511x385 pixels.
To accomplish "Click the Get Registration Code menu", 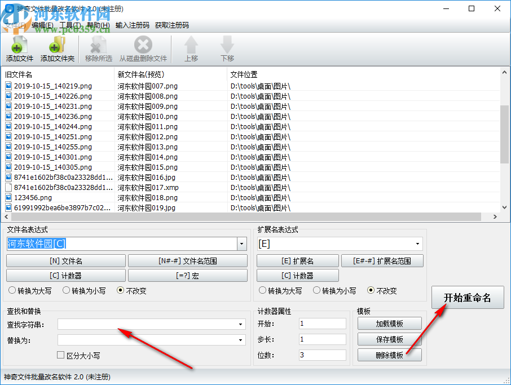I will click(x=172, y=25).
